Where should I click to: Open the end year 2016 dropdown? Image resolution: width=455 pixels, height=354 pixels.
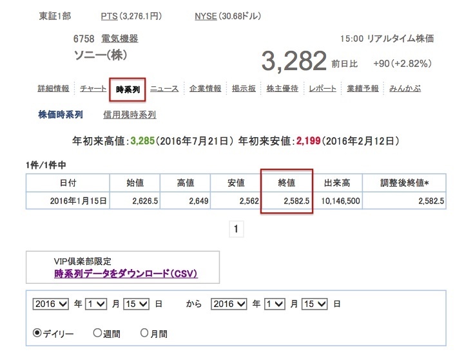click(229, 304)
